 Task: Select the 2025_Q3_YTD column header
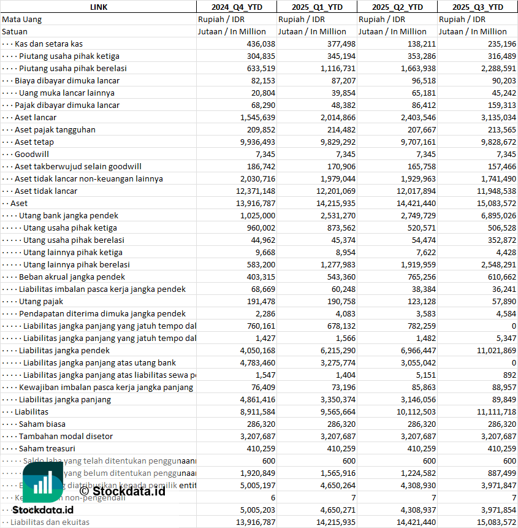tap(478, 7)
